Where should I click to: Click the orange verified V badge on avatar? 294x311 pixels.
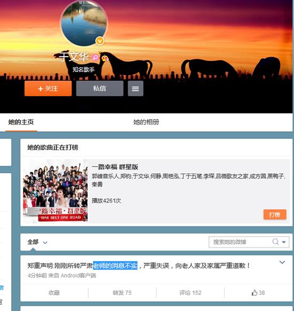99,41
